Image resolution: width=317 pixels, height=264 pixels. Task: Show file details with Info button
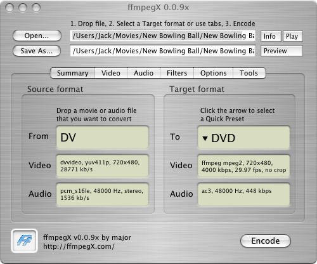[271, 36]
